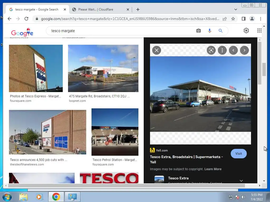Click the Google logo

pyautogui.click(x=22, y=32)
